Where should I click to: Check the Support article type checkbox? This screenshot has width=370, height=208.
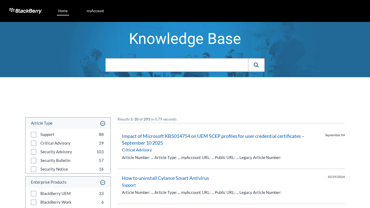(x=34, y=135)
